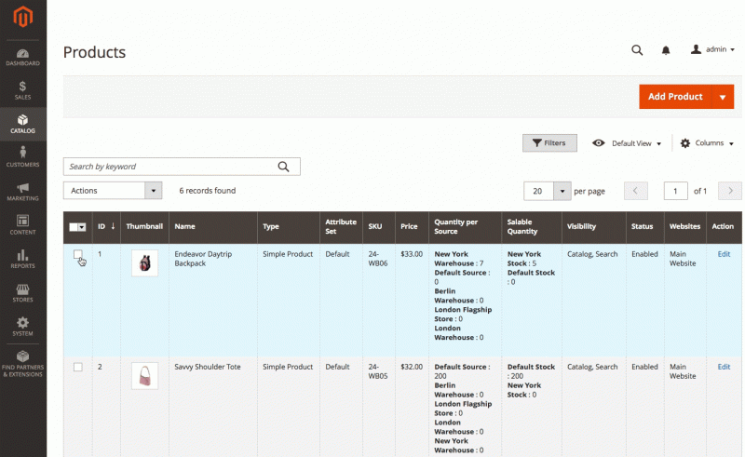The image size is (745, 457).
Task: Click the global search magnifier icon
Action: [637, 50]
